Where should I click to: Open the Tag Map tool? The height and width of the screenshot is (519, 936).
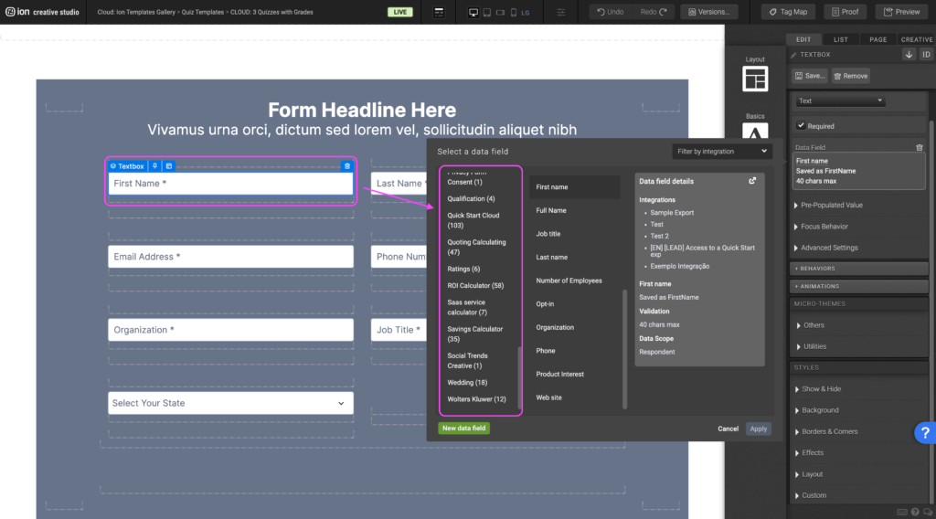pyautogui.click(x=788, y=12)
